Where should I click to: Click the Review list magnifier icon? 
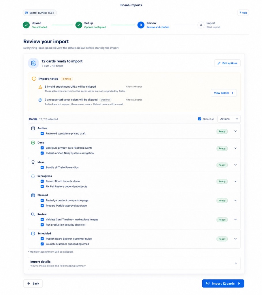33,214
